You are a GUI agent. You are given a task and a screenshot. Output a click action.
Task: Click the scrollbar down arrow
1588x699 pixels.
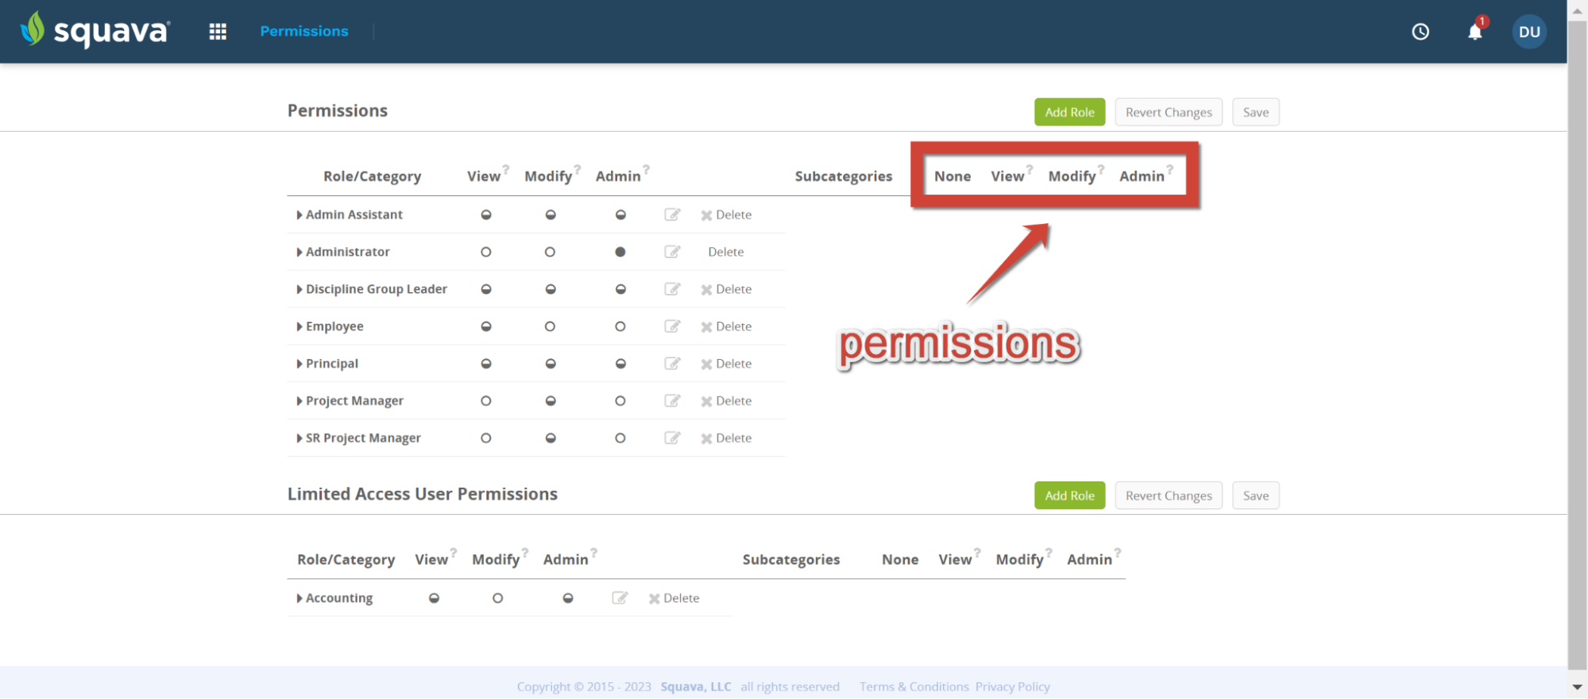[x=1578, y=687]
